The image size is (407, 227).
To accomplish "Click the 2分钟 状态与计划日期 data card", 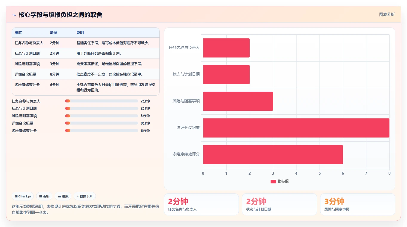I will pos(279,204).
